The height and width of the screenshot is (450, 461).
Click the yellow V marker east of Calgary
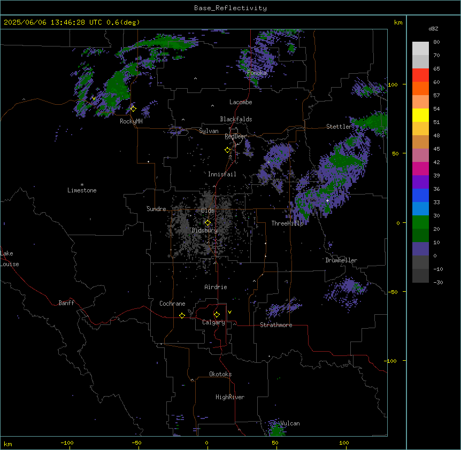pyautogui.click(x=229, y=312)
